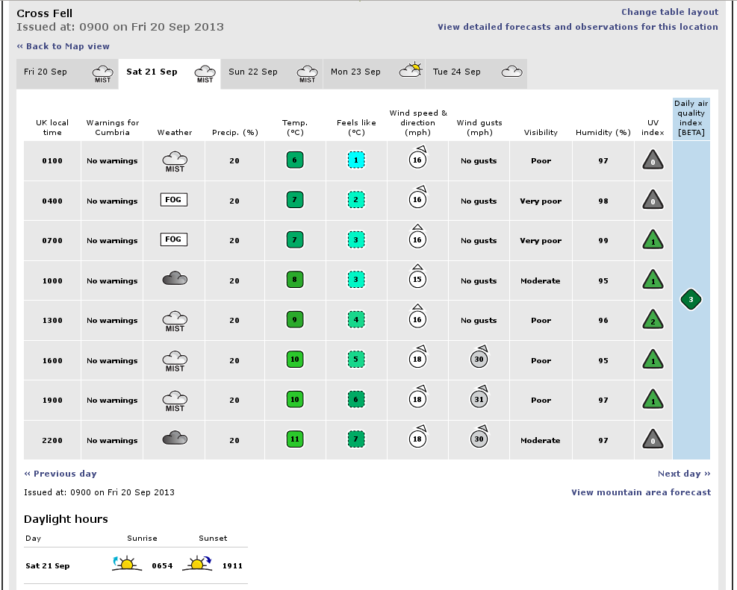This screenshot has height=590, width=737.
Task: Open the Sun 22 Sep forecast tab
Action: point(272,73)
